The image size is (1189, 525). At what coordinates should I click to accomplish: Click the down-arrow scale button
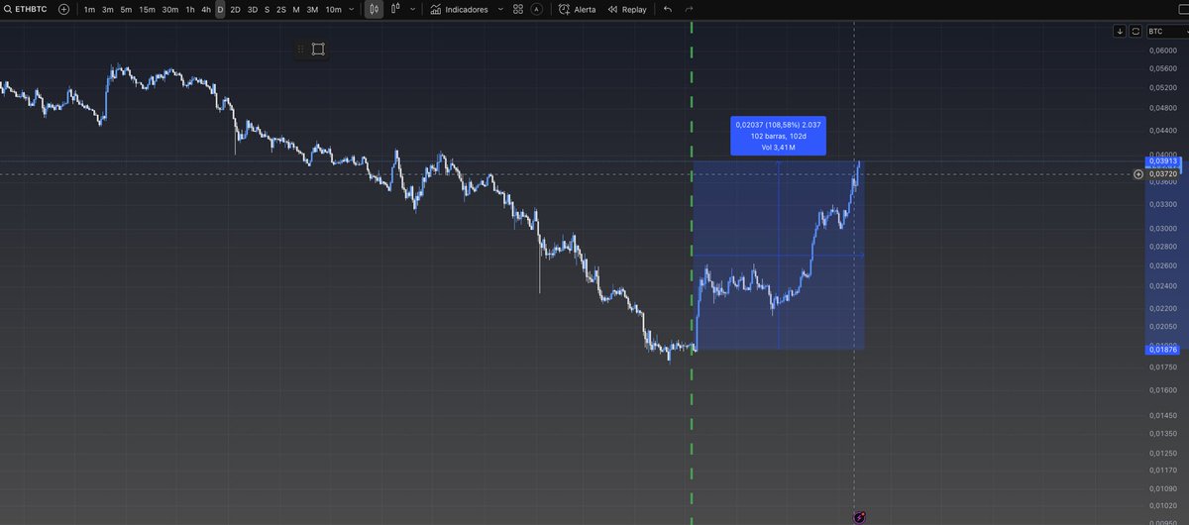tap(1120, 32)
